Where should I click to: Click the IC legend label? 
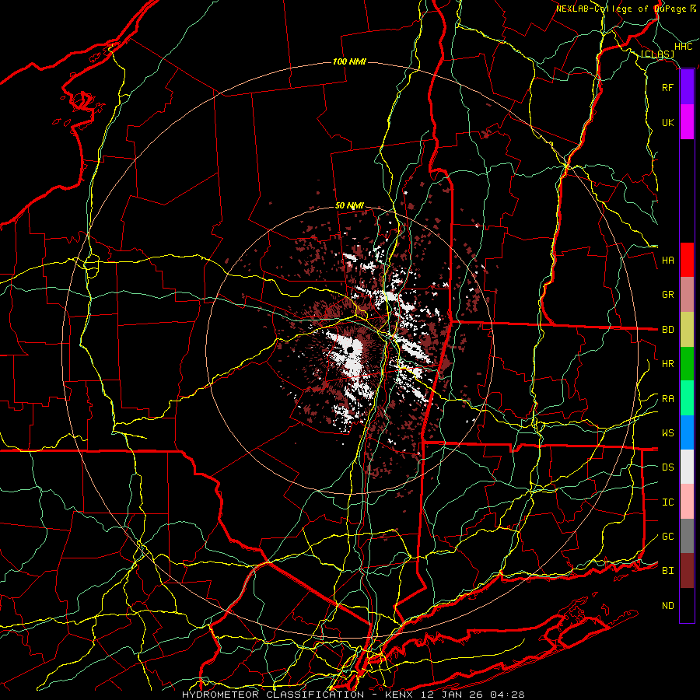[668, 502]
